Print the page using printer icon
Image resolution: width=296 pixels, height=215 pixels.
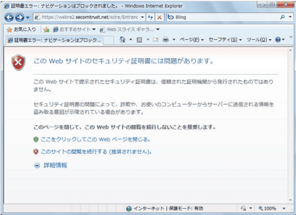click(x=166, y=39)
